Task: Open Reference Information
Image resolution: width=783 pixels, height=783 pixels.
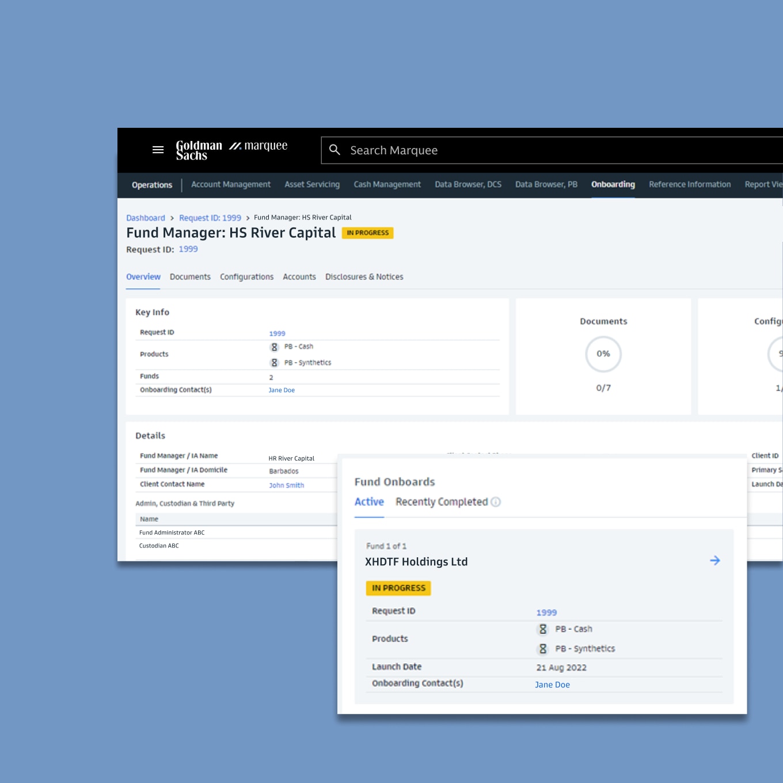Action: (690, 184)
